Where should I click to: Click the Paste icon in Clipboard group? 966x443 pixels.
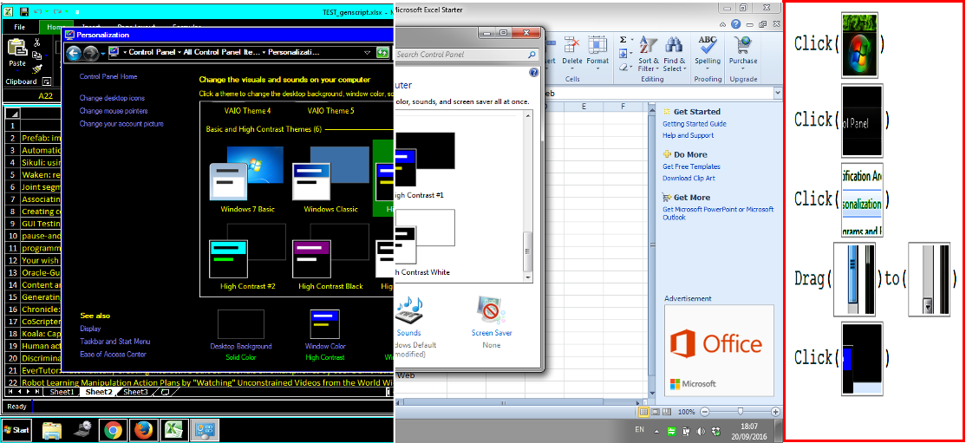coord(17,51)
